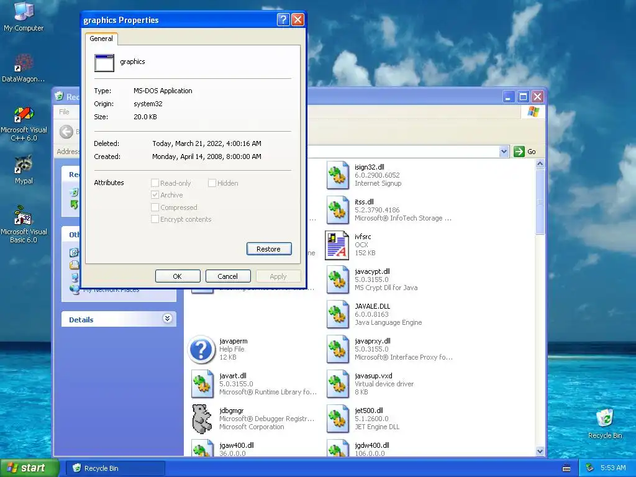Click the graphics MS-DOS application icon

point(104,63)
